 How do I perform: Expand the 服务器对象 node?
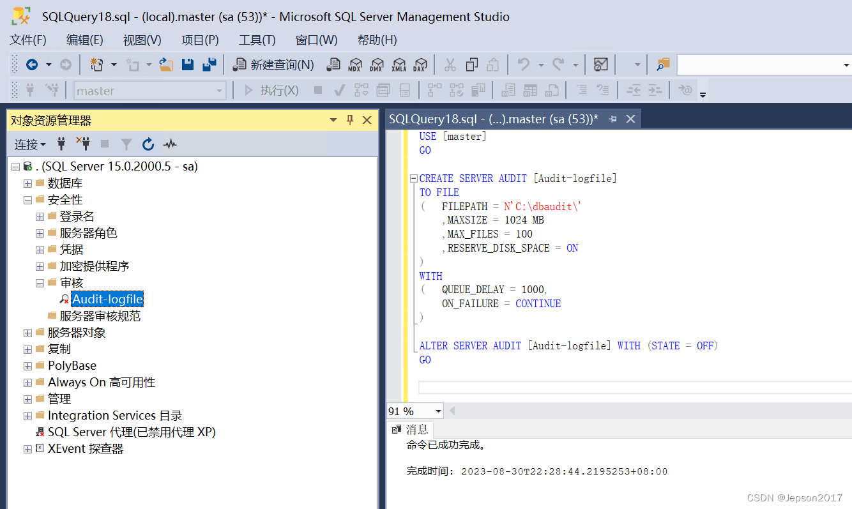pos(27,333)
